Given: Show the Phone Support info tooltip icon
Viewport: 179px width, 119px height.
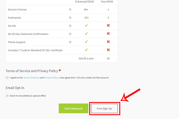Looking at the screenshot, I should tap(70, 42).
